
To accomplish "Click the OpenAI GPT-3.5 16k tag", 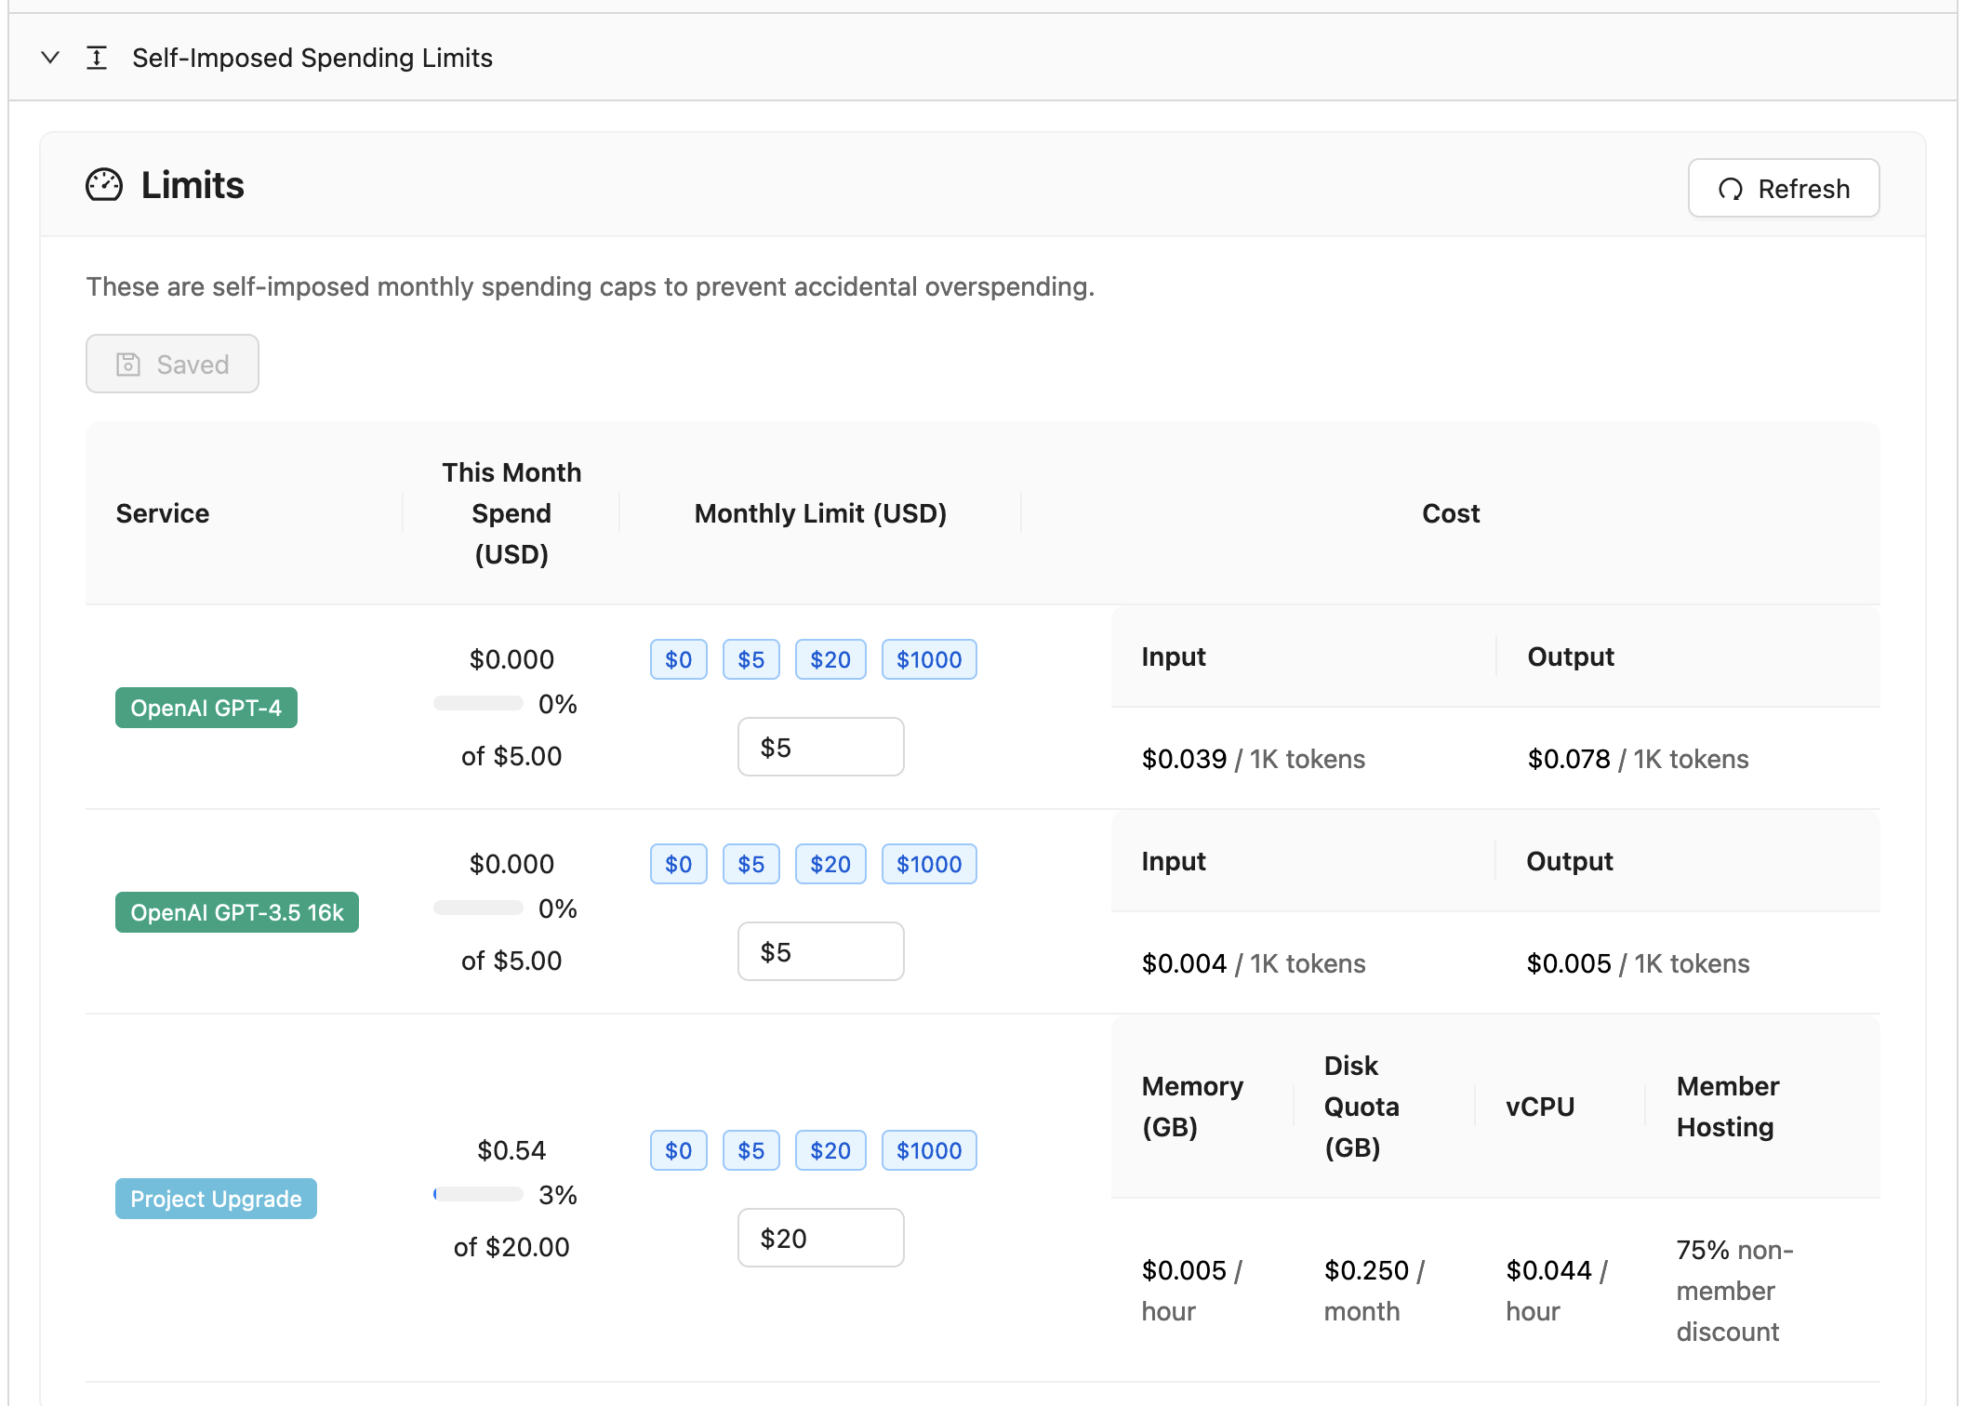I will (x=236, y=913).
